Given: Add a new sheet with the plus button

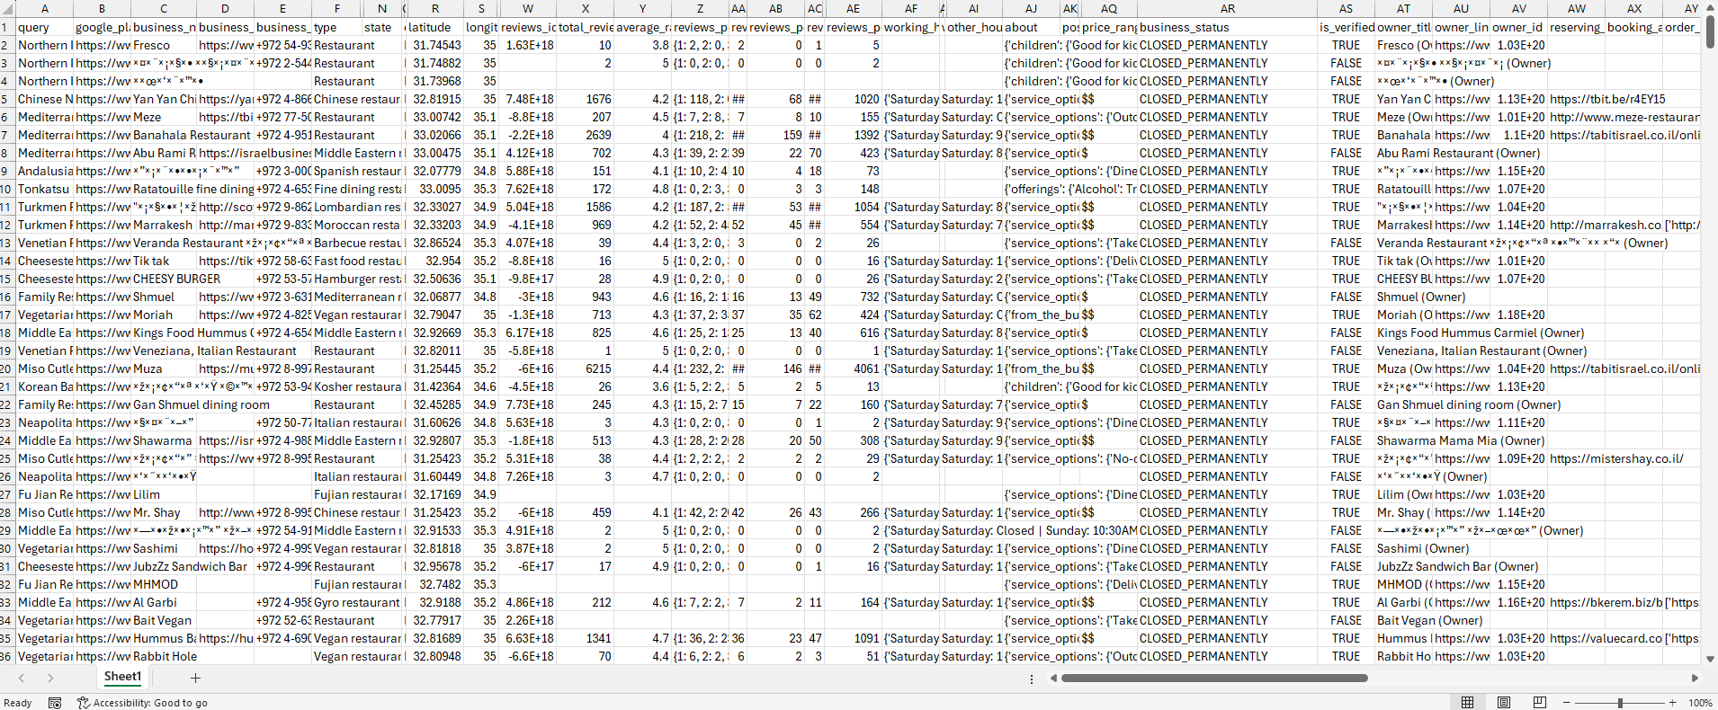Looking at the screenshot, I should click(195, 678).
